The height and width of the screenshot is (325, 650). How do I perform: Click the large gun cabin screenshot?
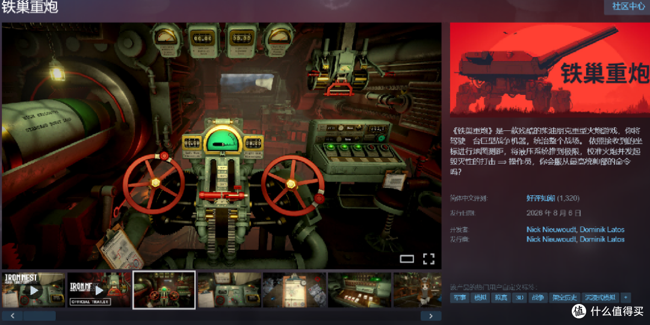pyautogui.click(x=221, y=146)
